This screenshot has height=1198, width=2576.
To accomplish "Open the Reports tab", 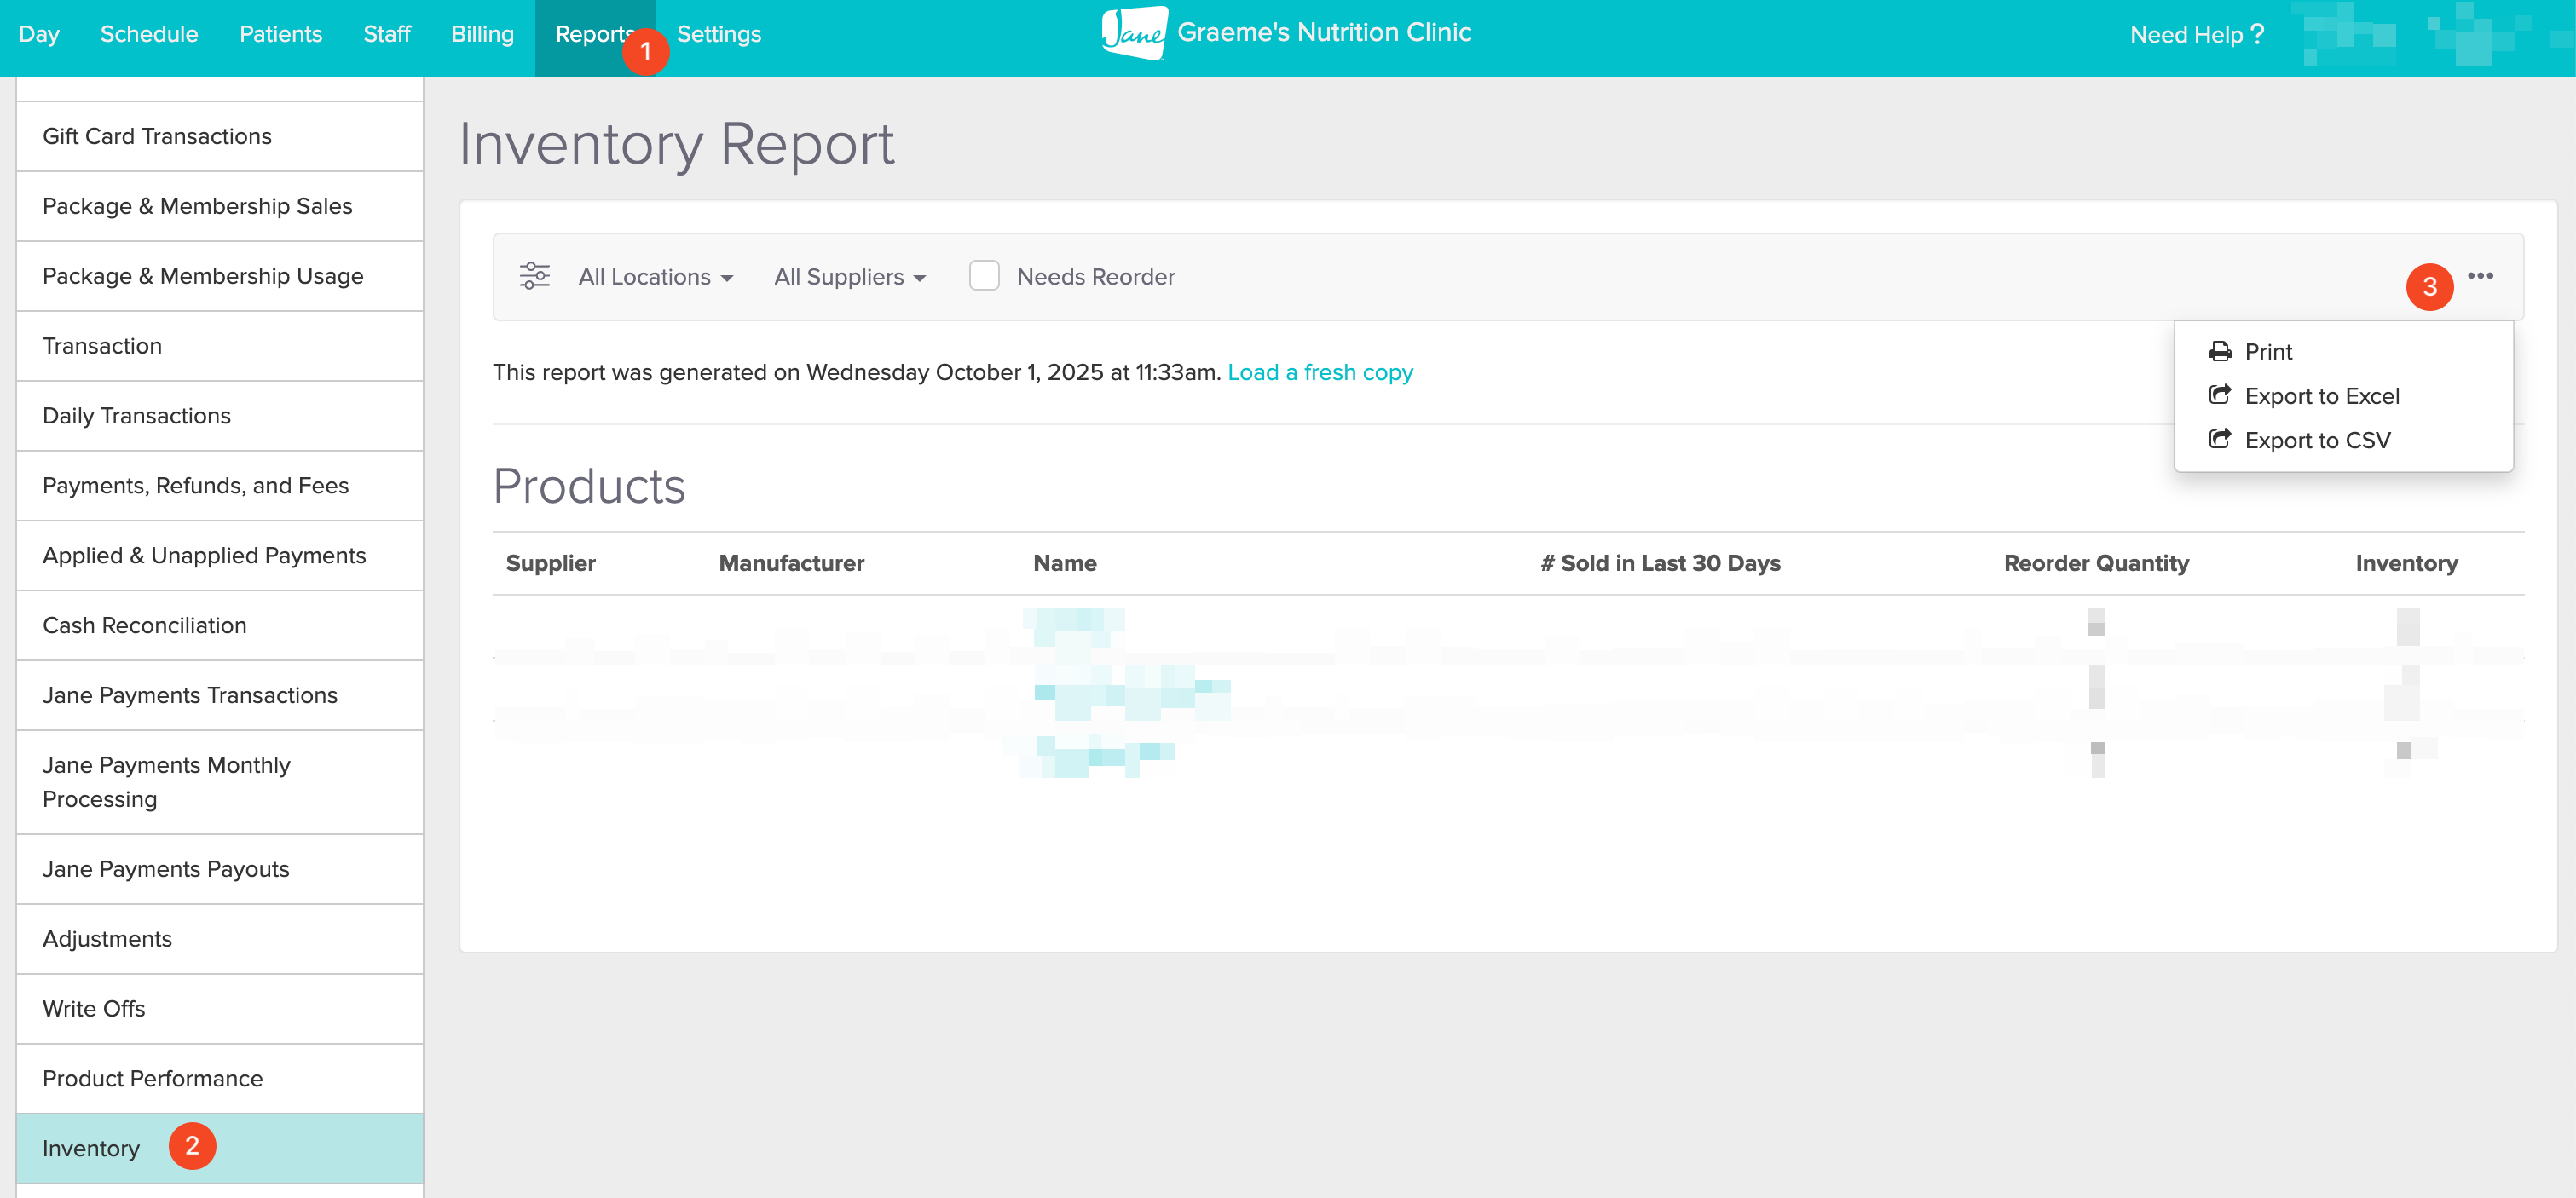I will point(592,34).
